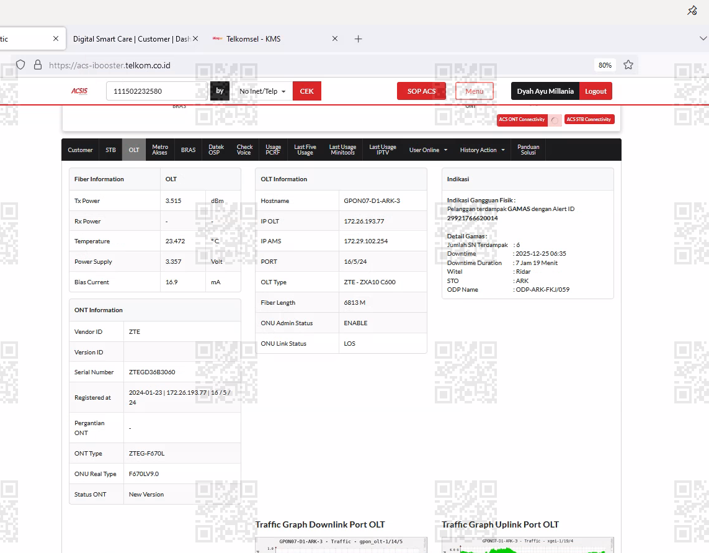Click the ACSIS logo
The image size is (709, 553).
coord(79,91)
